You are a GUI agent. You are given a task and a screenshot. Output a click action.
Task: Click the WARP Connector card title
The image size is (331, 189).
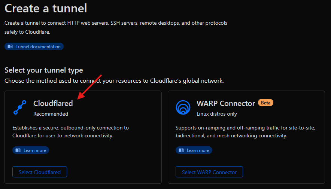tap(226, 103)
